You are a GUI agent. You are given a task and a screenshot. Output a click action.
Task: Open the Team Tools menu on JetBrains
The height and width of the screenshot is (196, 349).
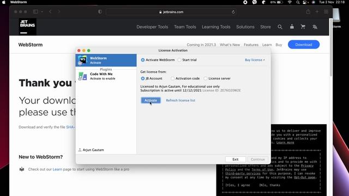[185, 27]
